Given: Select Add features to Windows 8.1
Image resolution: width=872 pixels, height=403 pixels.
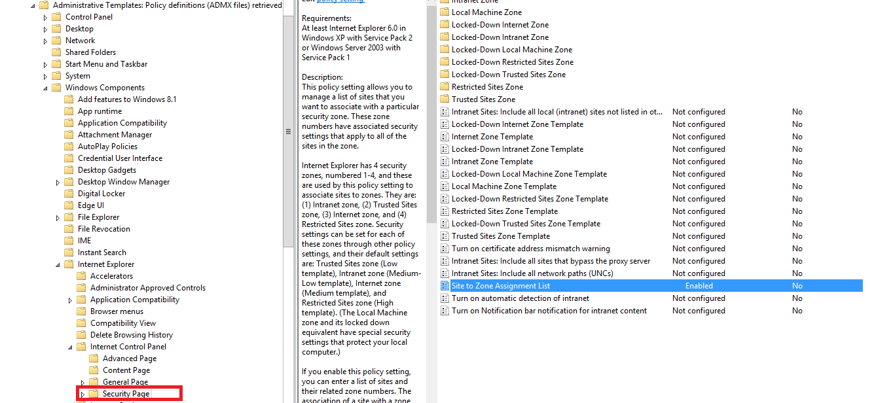Looking at the screenshot, I should point(127,99).
